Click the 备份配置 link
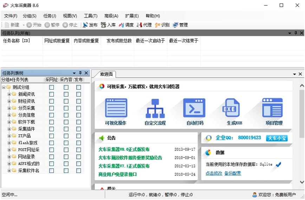 pos(233,173)
